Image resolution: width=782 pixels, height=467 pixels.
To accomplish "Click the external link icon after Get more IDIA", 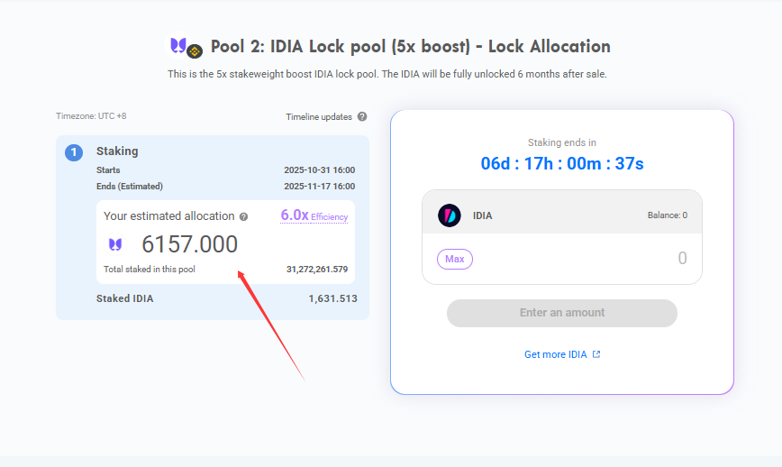I will [596, 354].
